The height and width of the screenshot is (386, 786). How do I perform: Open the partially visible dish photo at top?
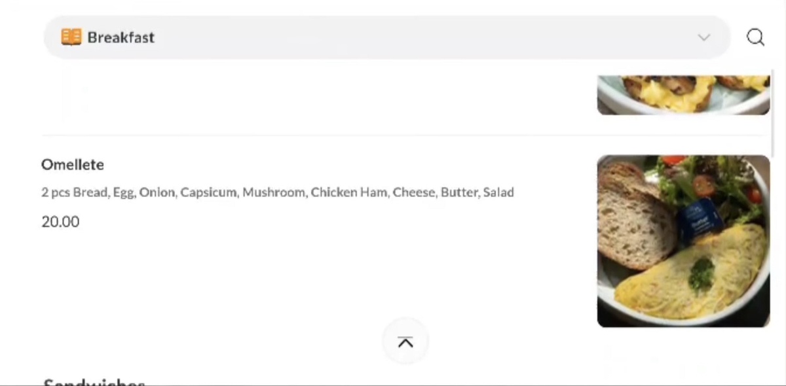[x=683, y=95]
